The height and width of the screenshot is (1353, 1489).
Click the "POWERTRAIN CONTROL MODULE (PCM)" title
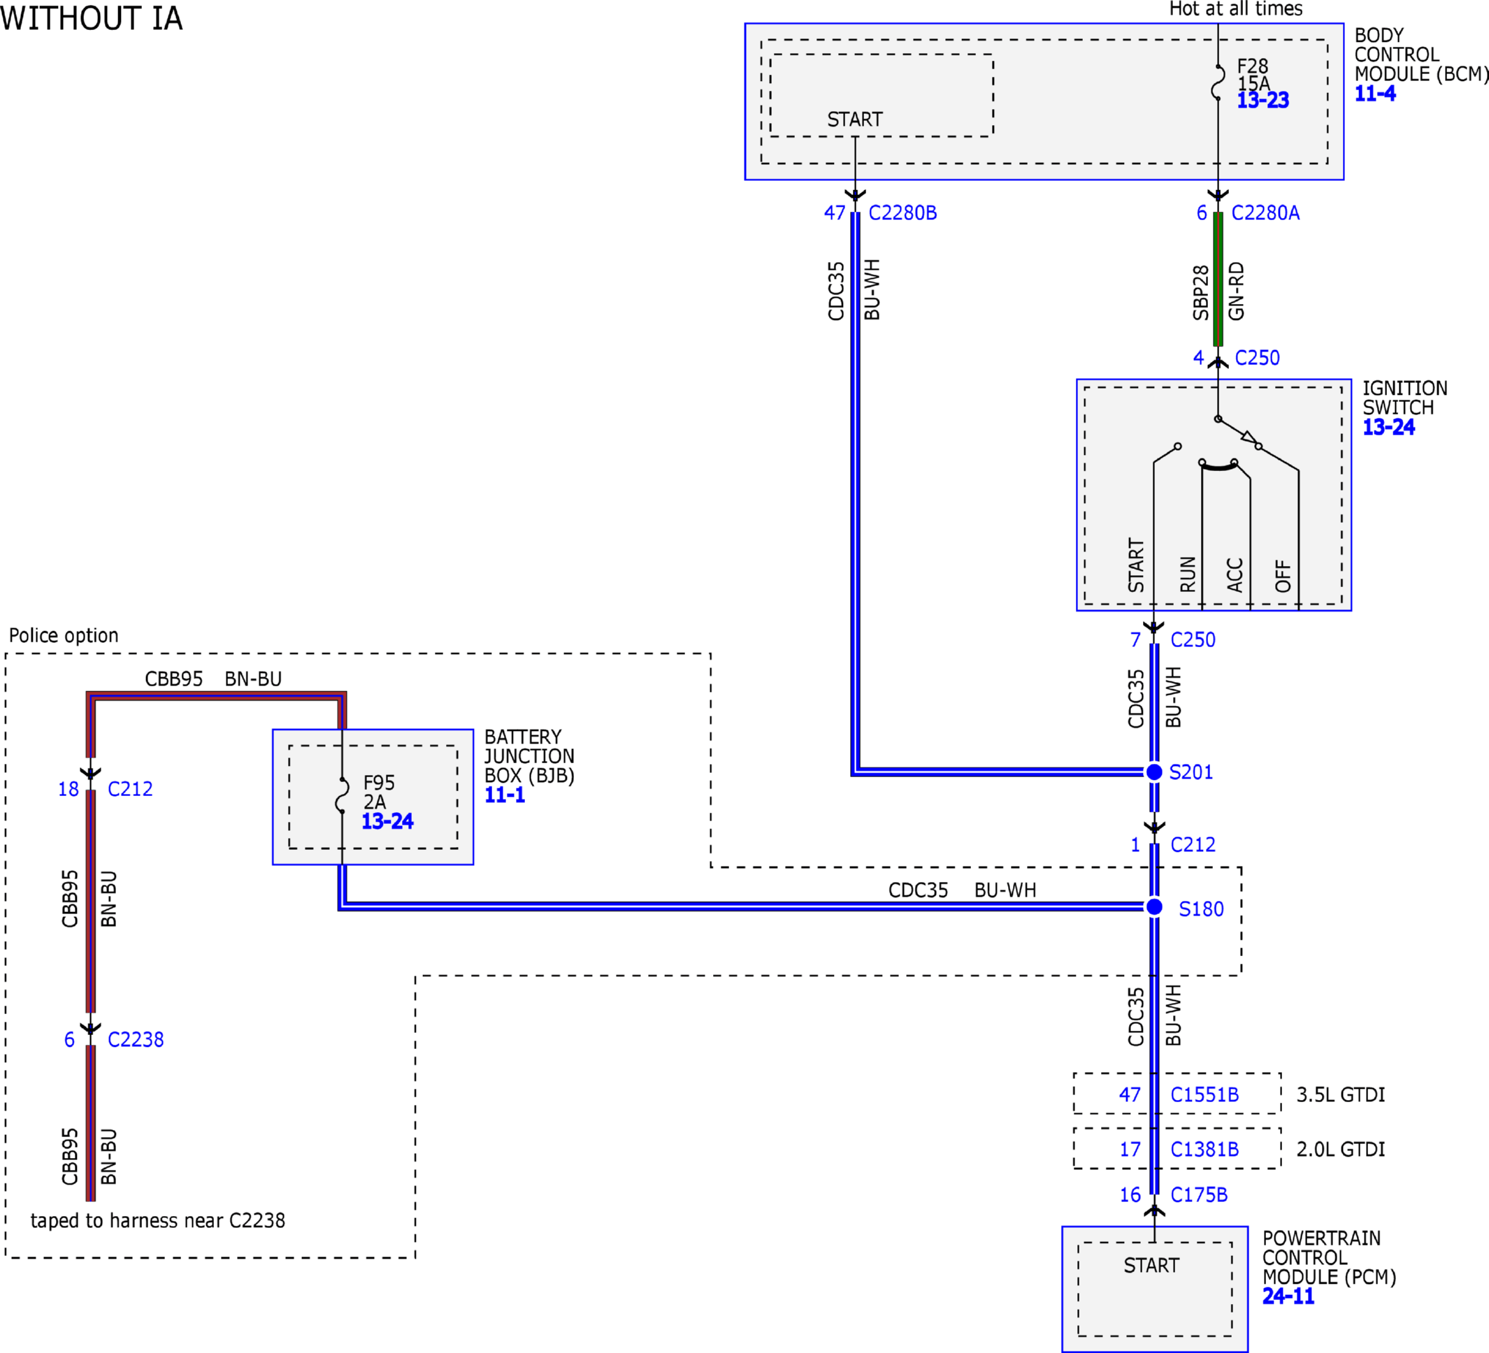coord(1329,1258)
